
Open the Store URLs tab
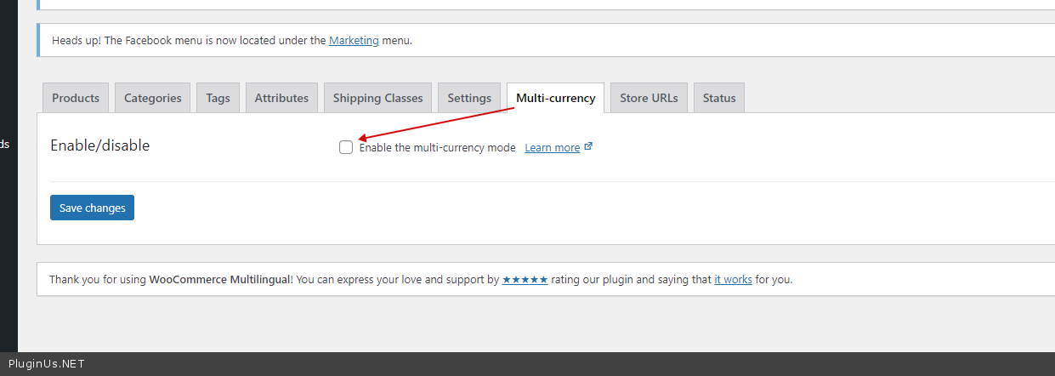pos(649,98)
